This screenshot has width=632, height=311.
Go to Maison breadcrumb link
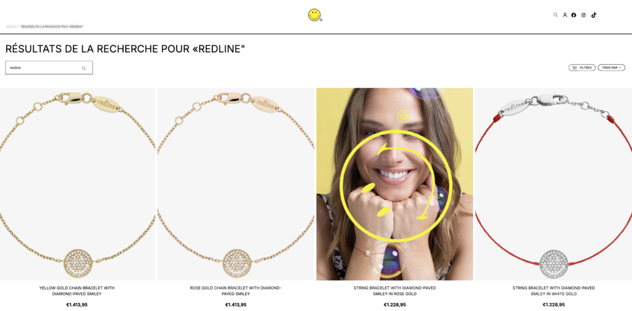coord(11,26)
